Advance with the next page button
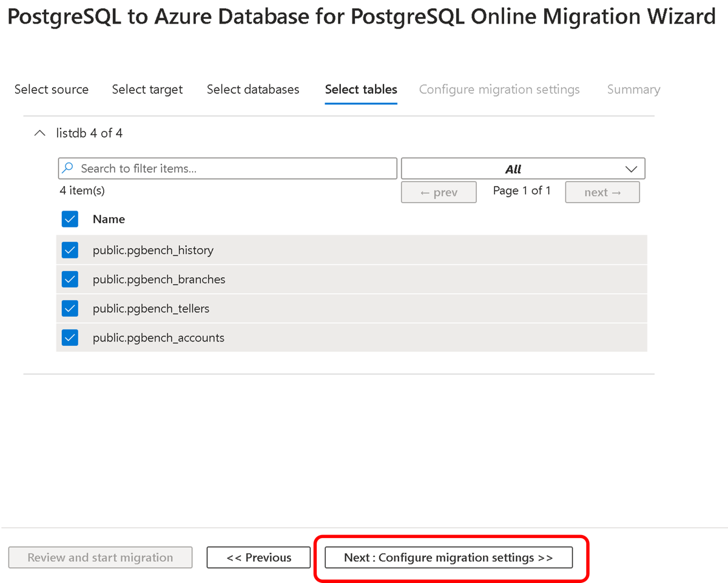Image resolution: width=728 pixels, height=583 pixels. point(602,192)
